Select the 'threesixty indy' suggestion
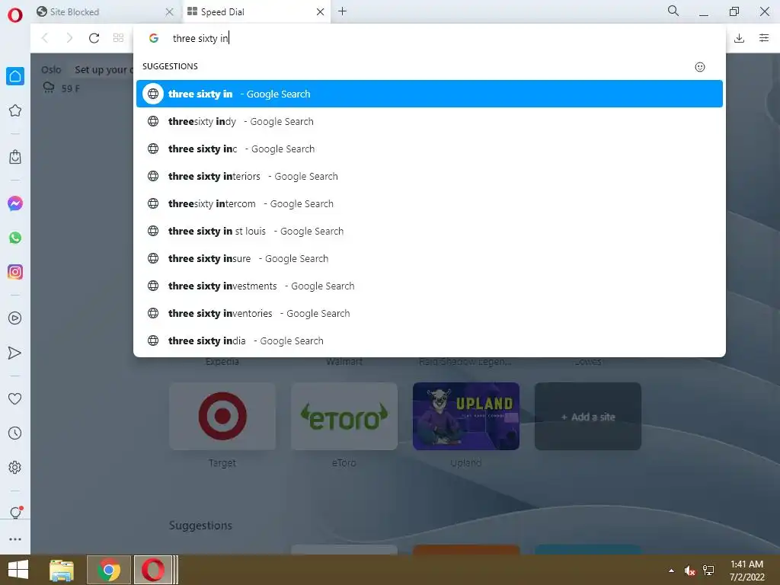The width and height of the screenshot is (780, 585). [430, 121]
